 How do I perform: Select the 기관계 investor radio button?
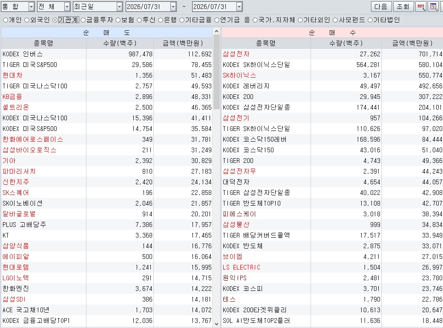click(55, 20)
